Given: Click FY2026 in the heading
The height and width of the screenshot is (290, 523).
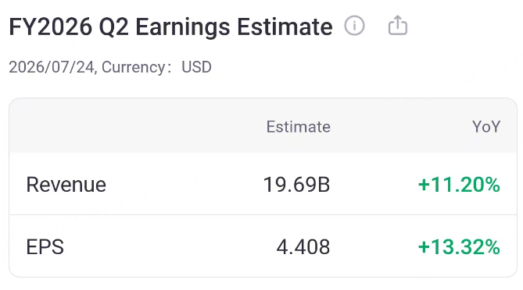Looking at the screenshot, I should (x=50, y=27).
